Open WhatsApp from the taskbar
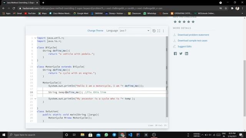Image resolution: width=246 pixels, height=138 pixels. (x=106, y=135)
